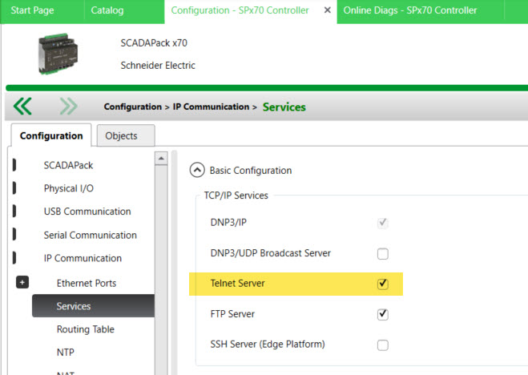Click the FTP Server label
Screen dimensions: 528x375
[x=232, y=314]
